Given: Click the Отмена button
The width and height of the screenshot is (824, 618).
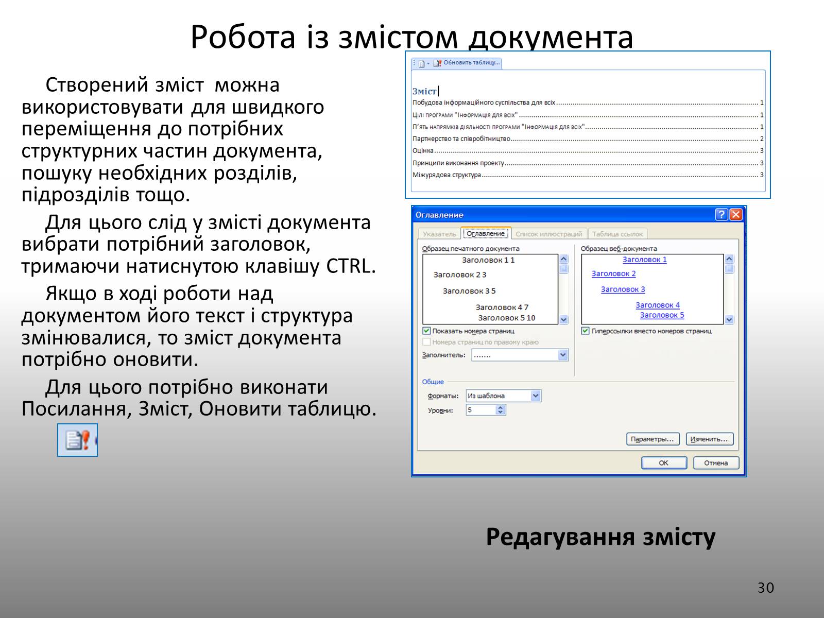Looking at the screenshot, I should (x=716, y=463).
